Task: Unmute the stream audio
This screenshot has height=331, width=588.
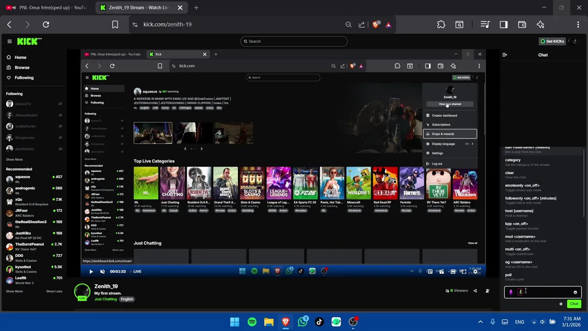Action: (x=102, y=271)
